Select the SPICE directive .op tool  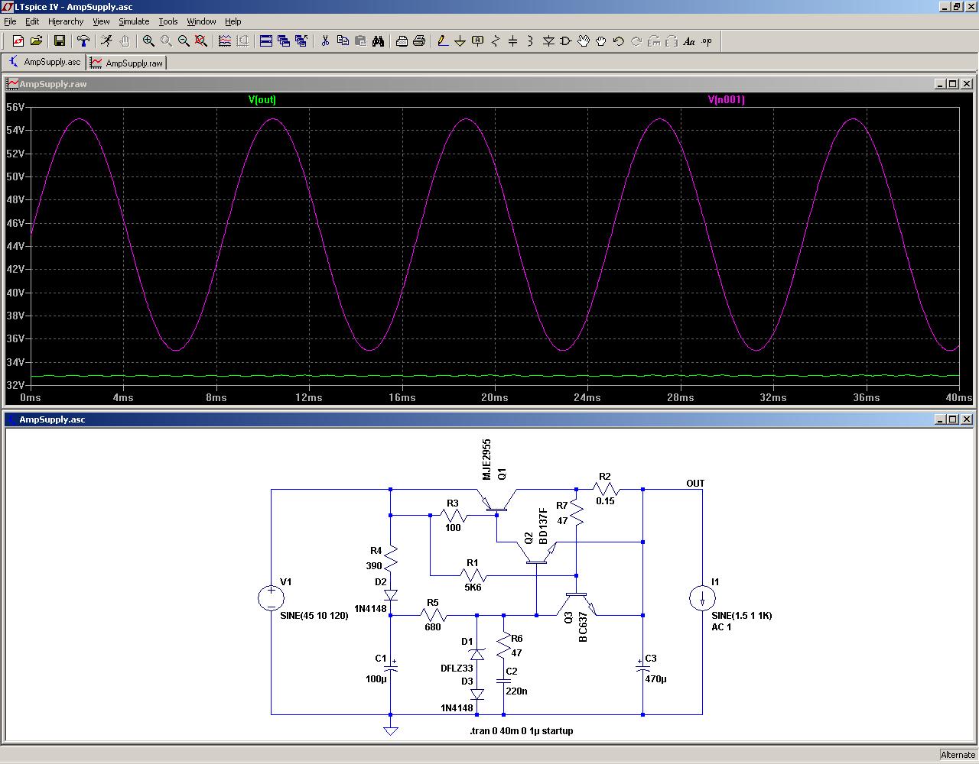coord(707,41)
